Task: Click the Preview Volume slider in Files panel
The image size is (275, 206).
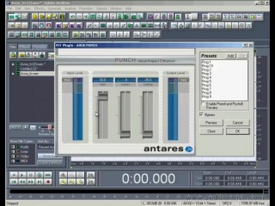Action: (x=50, y=127)
